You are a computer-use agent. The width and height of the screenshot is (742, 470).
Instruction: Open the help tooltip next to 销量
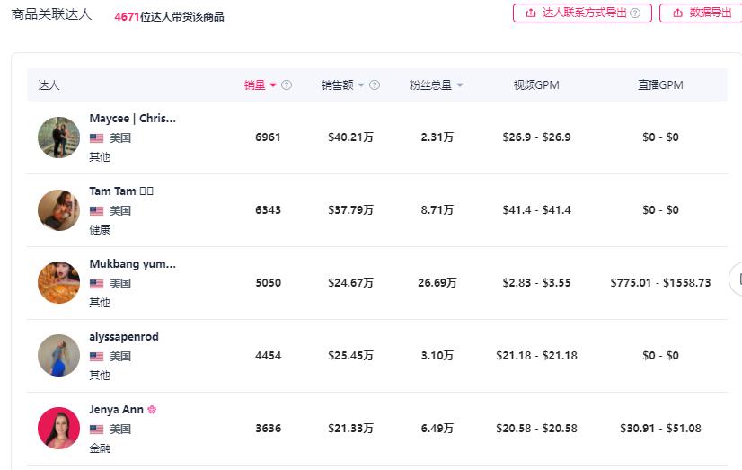(x=287, y=85)
